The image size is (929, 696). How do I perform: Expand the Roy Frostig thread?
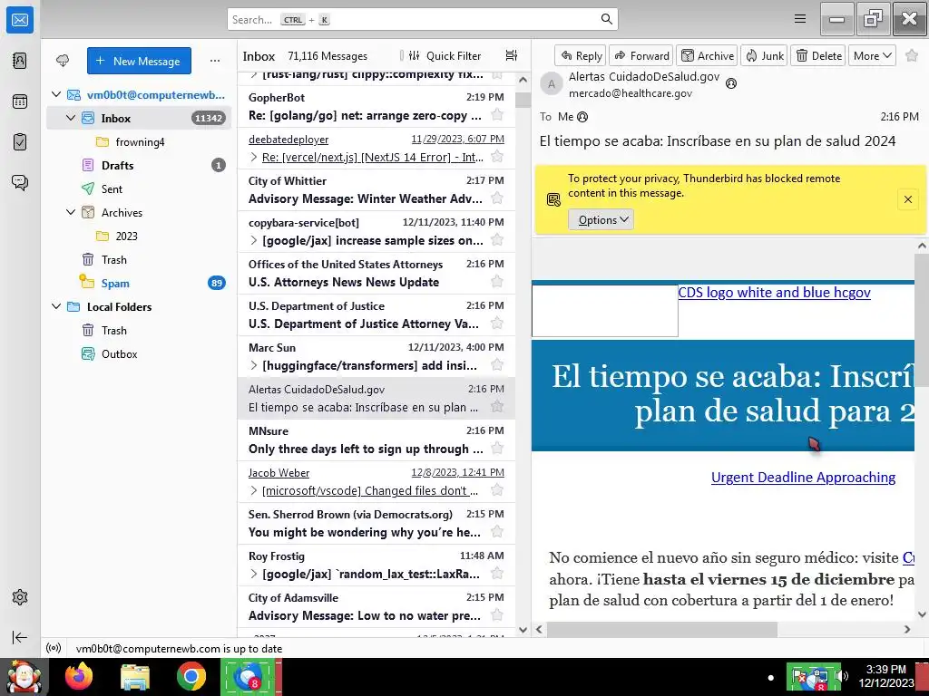[x=254, y=574]
